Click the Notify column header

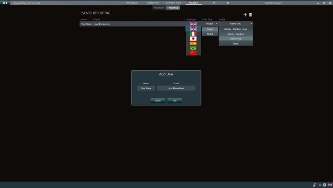222,19
